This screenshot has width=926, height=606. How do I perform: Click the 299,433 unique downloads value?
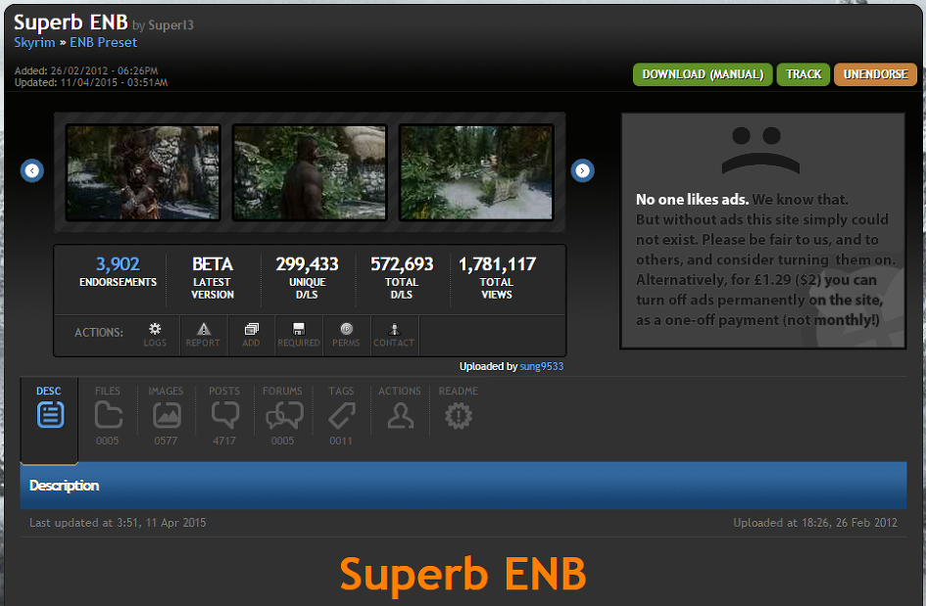click(307, 263)
